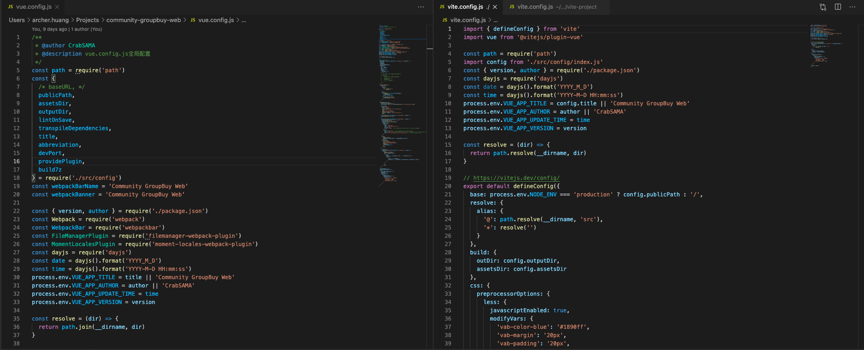864x350 pixels.
Task: Click 'path.join(__dirname, dir)' in left editor
Action: click(103, 327)
